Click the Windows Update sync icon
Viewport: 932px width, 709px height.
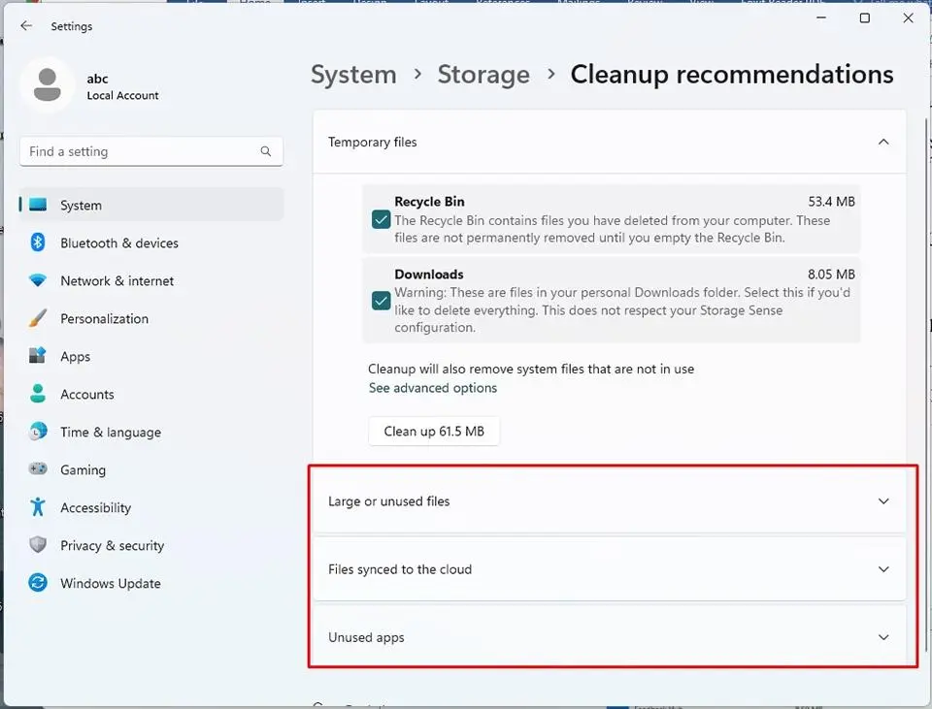(x=38, y=583)
